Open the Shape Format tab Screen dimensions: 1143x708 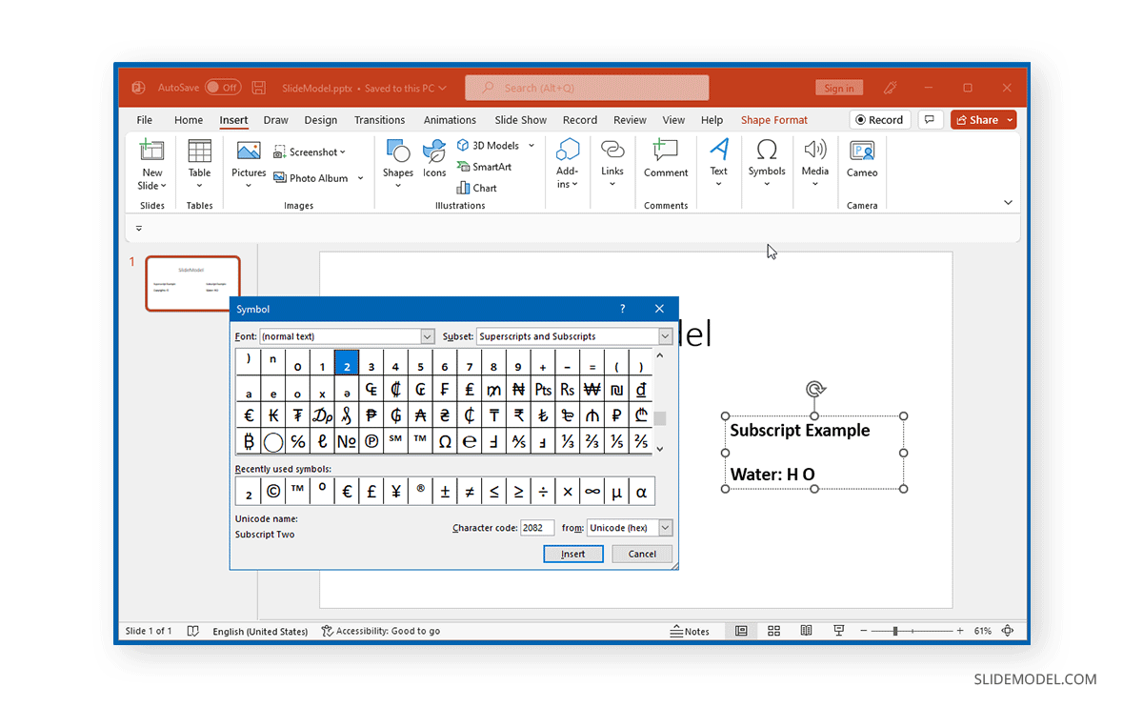[773, 119]
